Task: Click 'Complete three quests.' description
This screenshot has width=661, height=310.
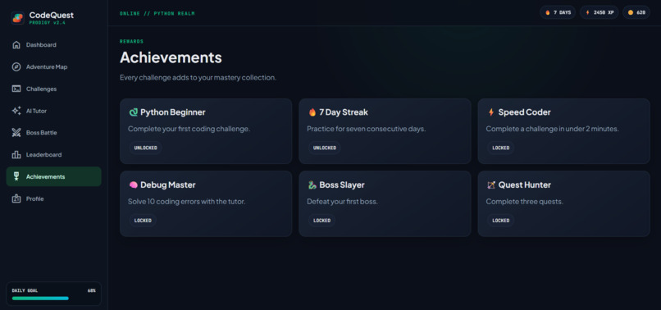Action: pyautogui.click(x=524, y=202)
